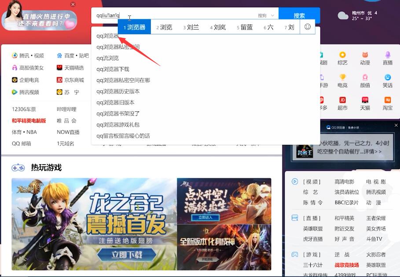Select IME candidate 4 刘岚
The image size is (400, 277).
pyautogui.click(x=218, y=27)
